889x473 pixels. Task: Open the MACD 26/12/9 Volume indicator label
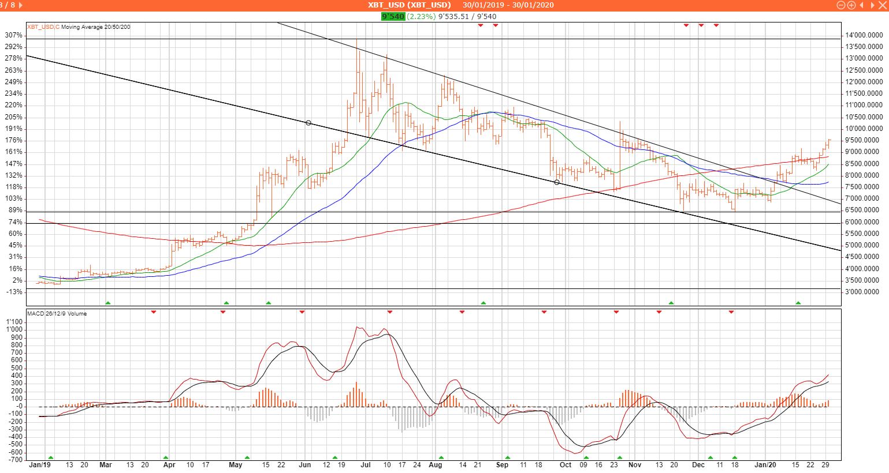(x=57, y=314)
